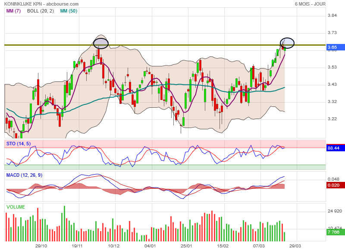Click the 15/02 date label

(x=223, y=246)
